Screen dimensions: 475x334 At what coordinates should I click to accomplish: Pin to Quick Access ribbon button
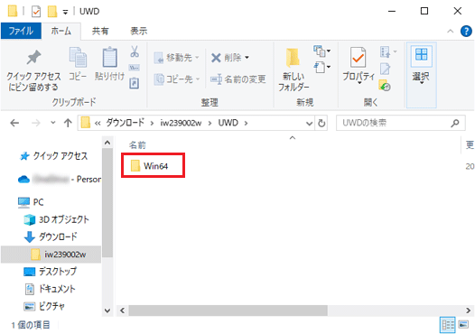pyautogui.click(x=33, y=70)
